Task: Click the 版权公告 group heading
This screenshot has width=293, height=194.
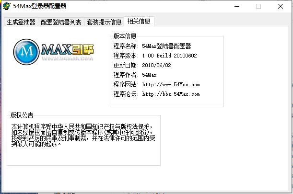Action: pyautogui.click(x=22, y=115)
